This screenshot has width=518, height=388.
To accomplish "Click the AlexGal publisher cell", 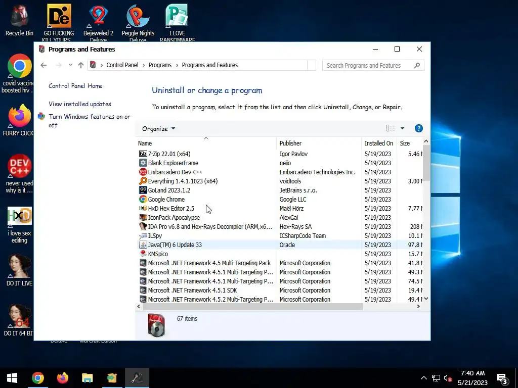I will [289, 218].
